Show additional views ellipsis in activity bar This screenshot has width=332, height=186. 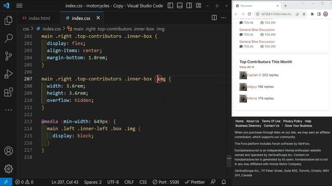pyautogui.click(x=8, y=110)
